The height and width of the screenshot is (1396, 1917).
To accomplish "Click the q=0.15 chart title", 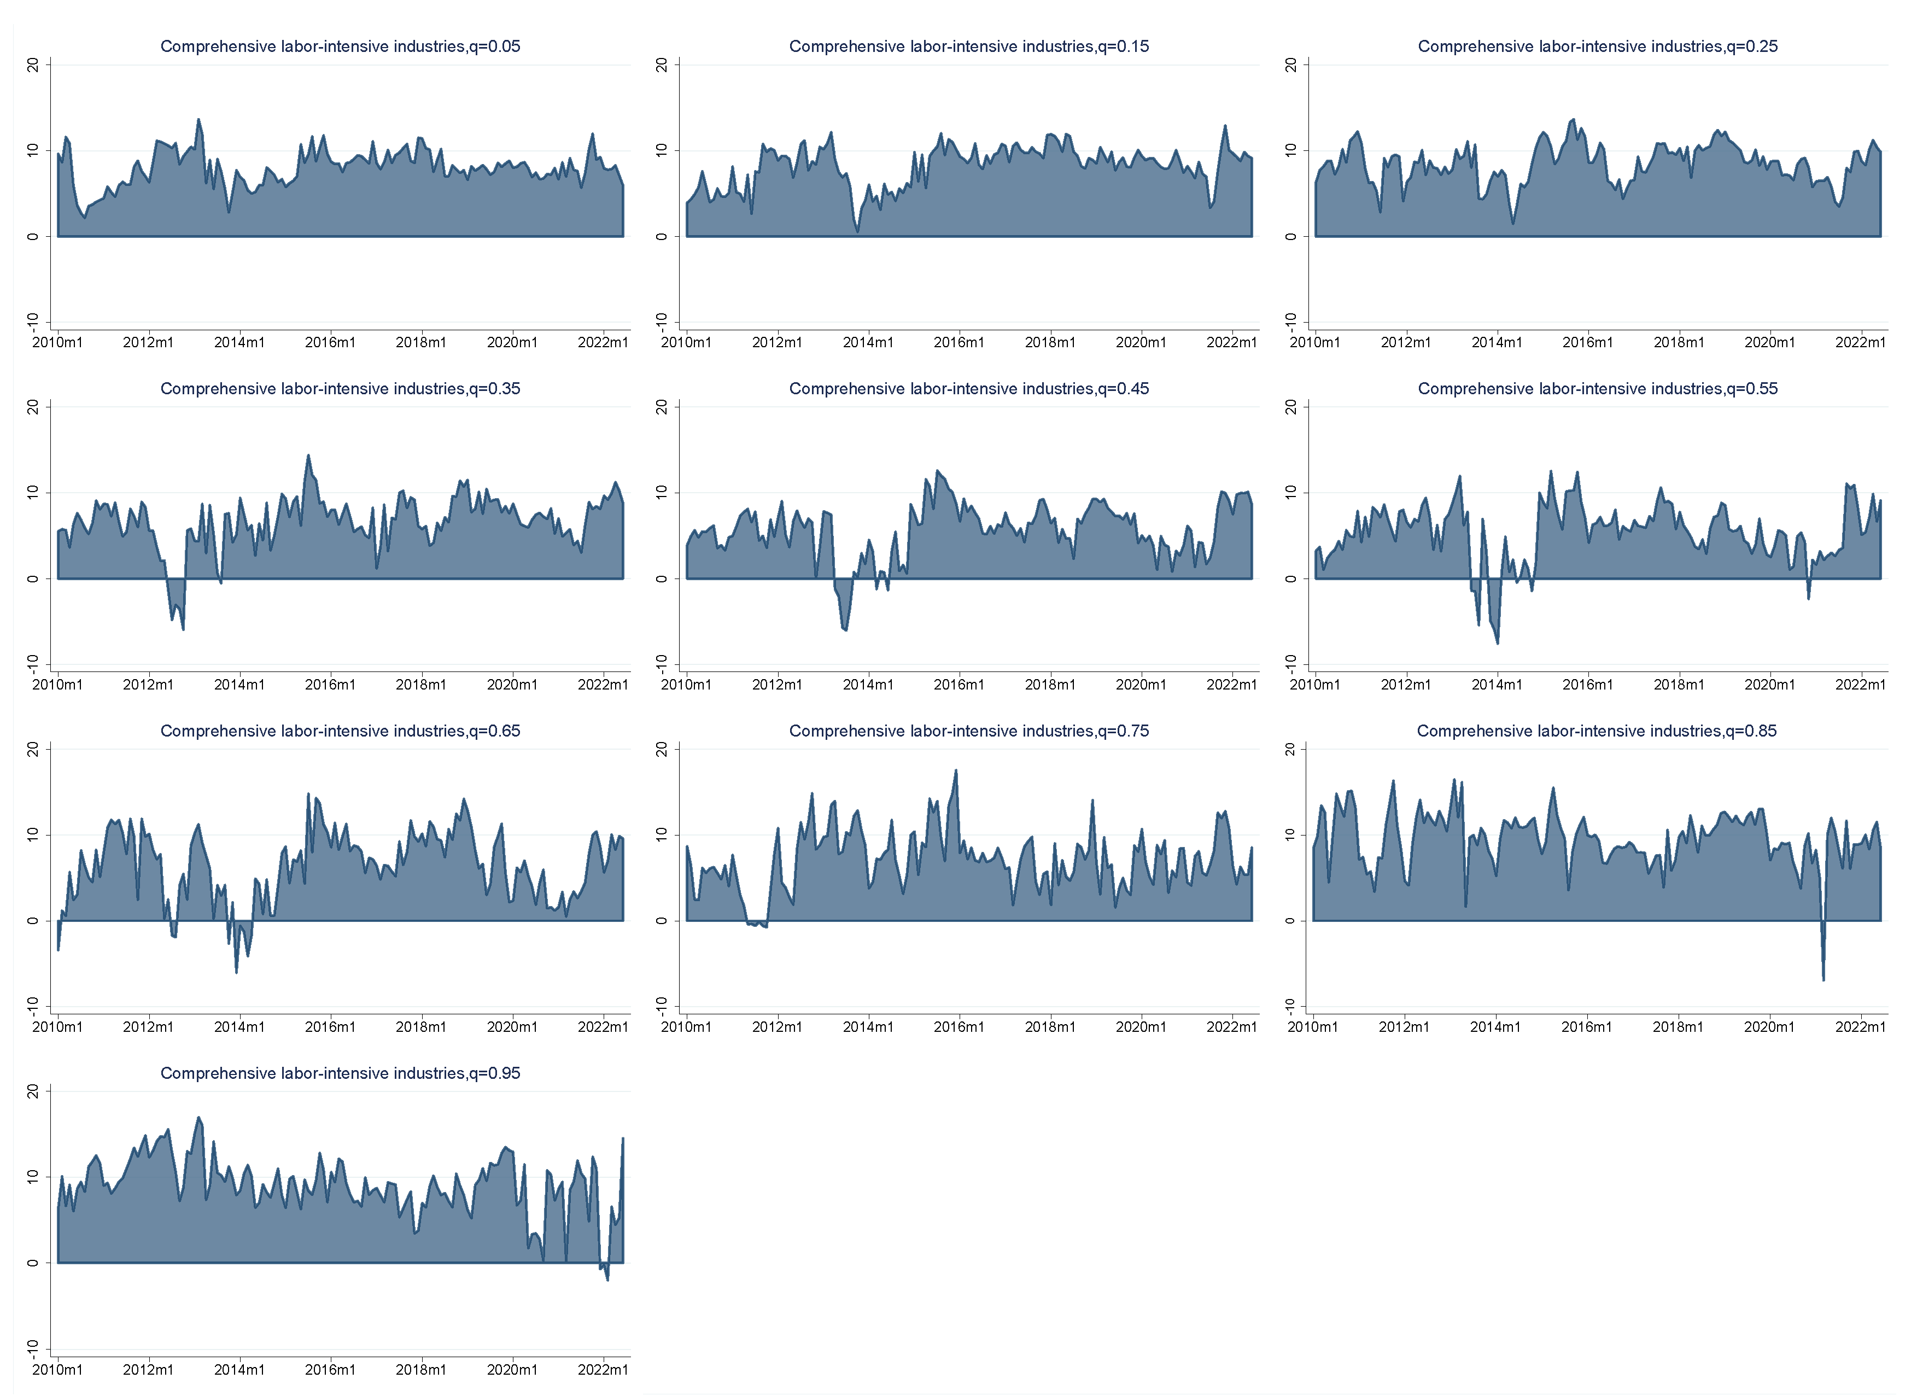I will tap(969, 46).
